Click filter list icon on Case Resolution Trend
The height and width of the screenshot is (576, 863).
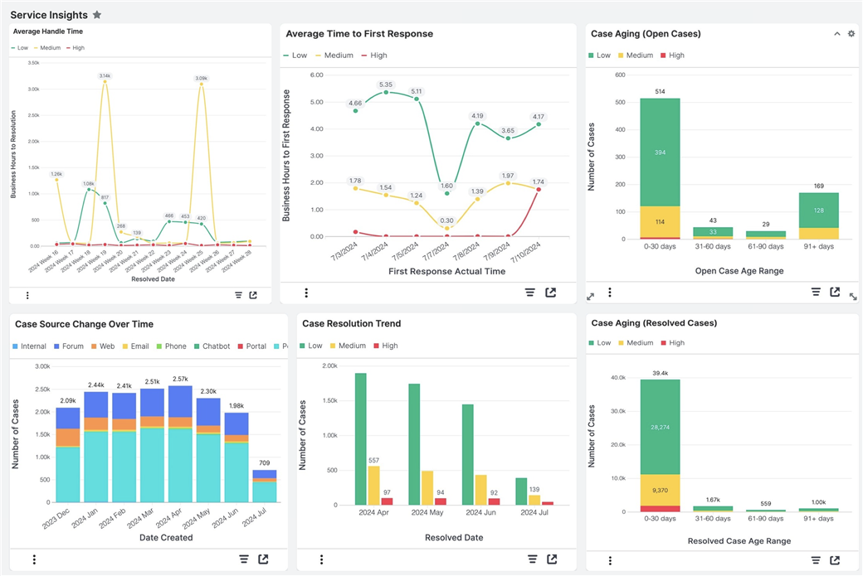(530, 559)
